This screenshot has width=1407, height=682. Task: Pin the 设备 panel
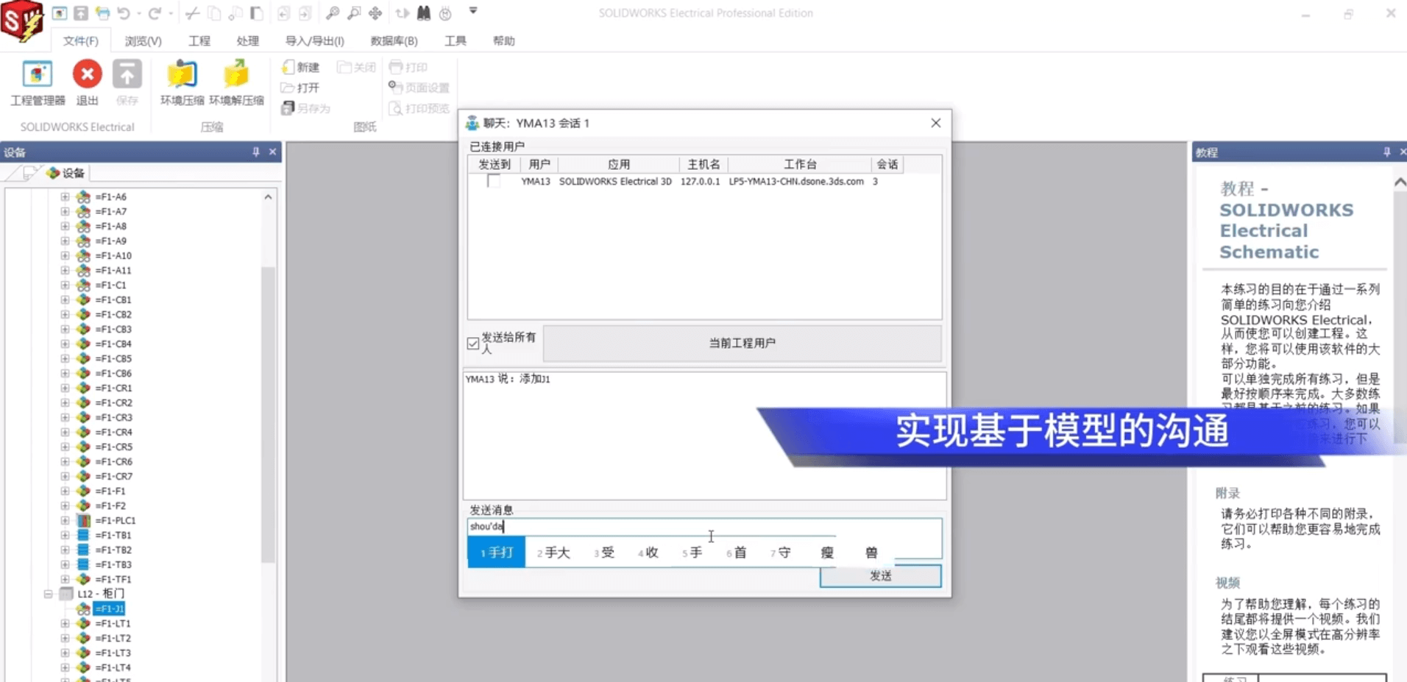pyautogui.click(x=256, y=152)
